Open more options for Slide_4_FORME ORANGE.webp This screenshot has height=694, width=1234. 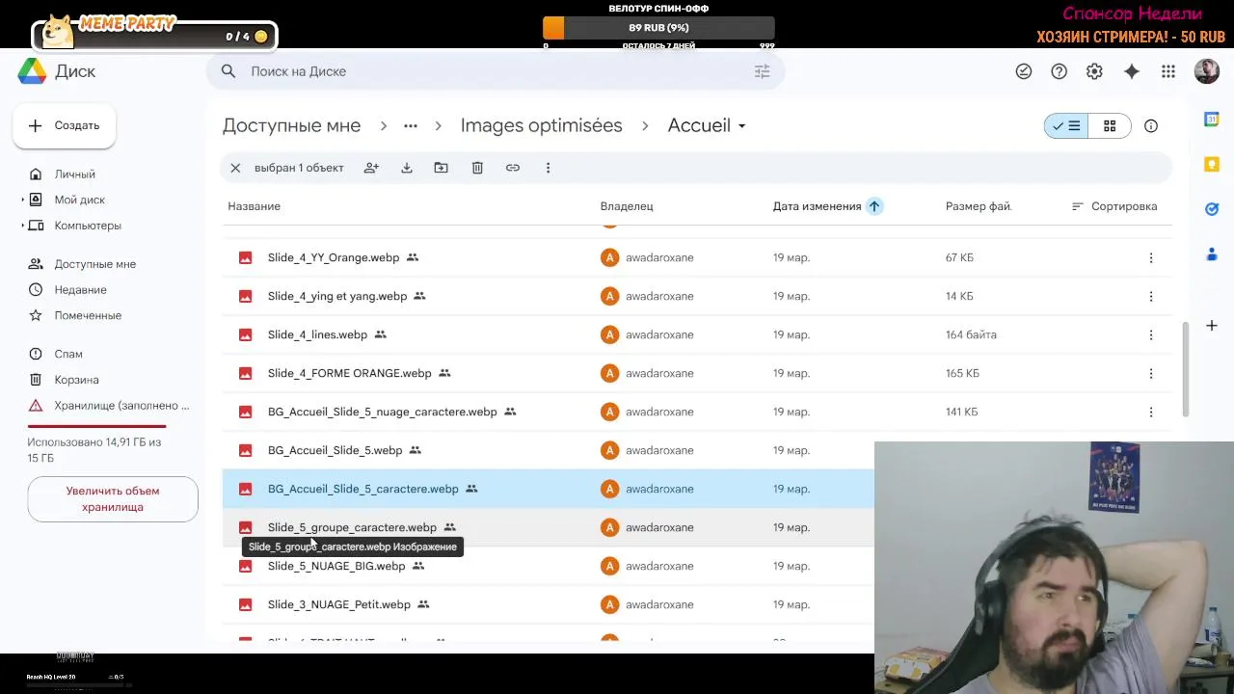click(1151, 373)
